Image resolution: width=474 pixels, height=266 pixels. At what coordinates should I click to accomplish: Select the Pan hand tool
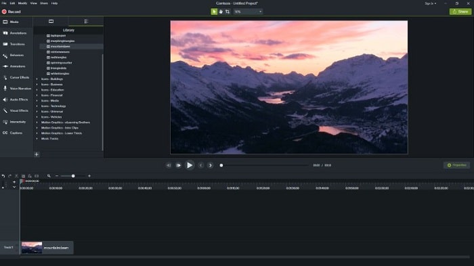click(x=221, y=12)
